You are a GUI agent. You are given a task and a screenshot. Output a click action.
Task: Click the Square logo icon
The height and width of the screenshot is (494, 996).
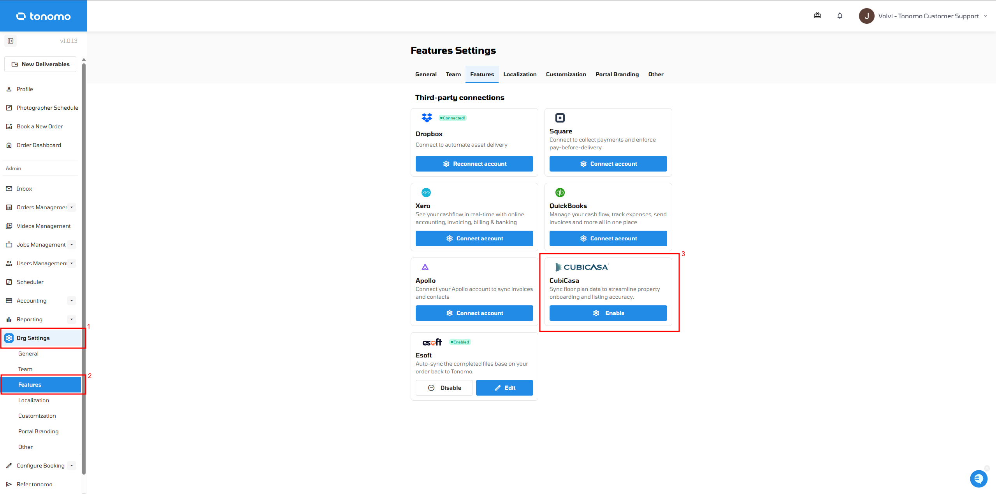pyautogui.click(x=560, y=118)
